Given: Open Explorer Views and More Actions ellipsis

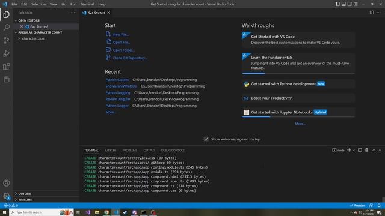Looking at the screenshot, I should (x=73, y=13).
